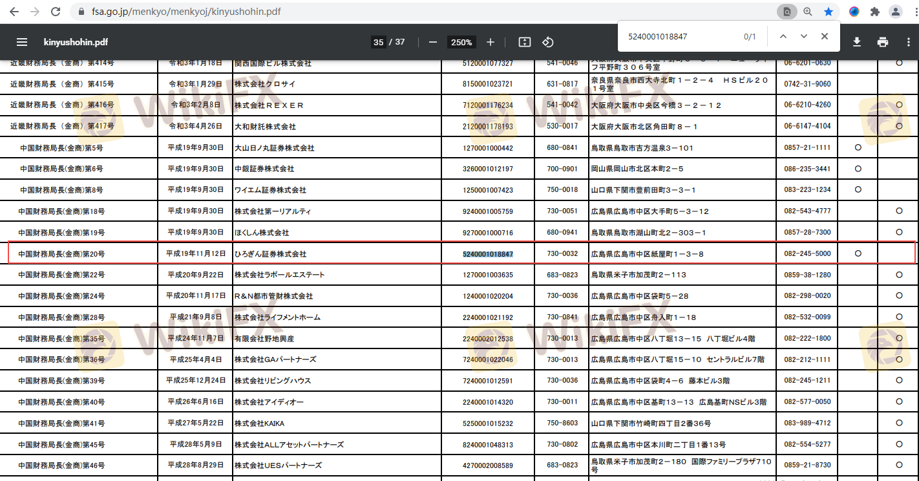Reload the page

click(56, 12)
